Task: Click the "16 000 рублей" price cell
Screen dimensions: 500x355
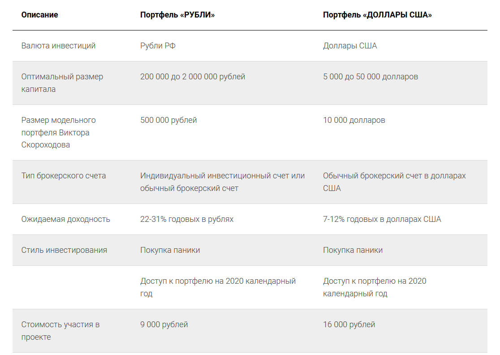Action: point(349,325)
